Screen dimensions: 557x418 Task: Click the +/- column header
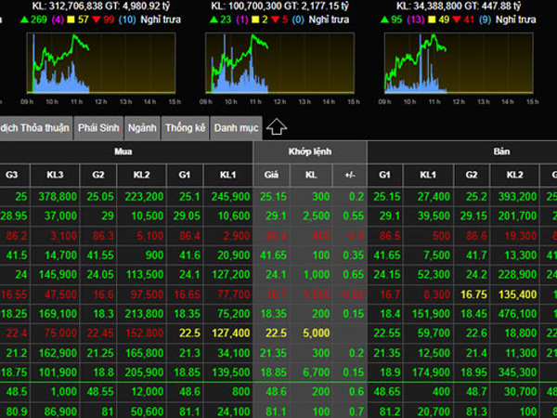click(x=350, y=175)
